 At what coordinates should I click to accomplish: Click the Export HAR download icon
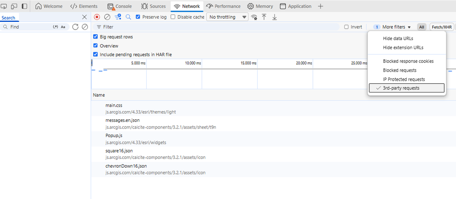pos(275,17)
